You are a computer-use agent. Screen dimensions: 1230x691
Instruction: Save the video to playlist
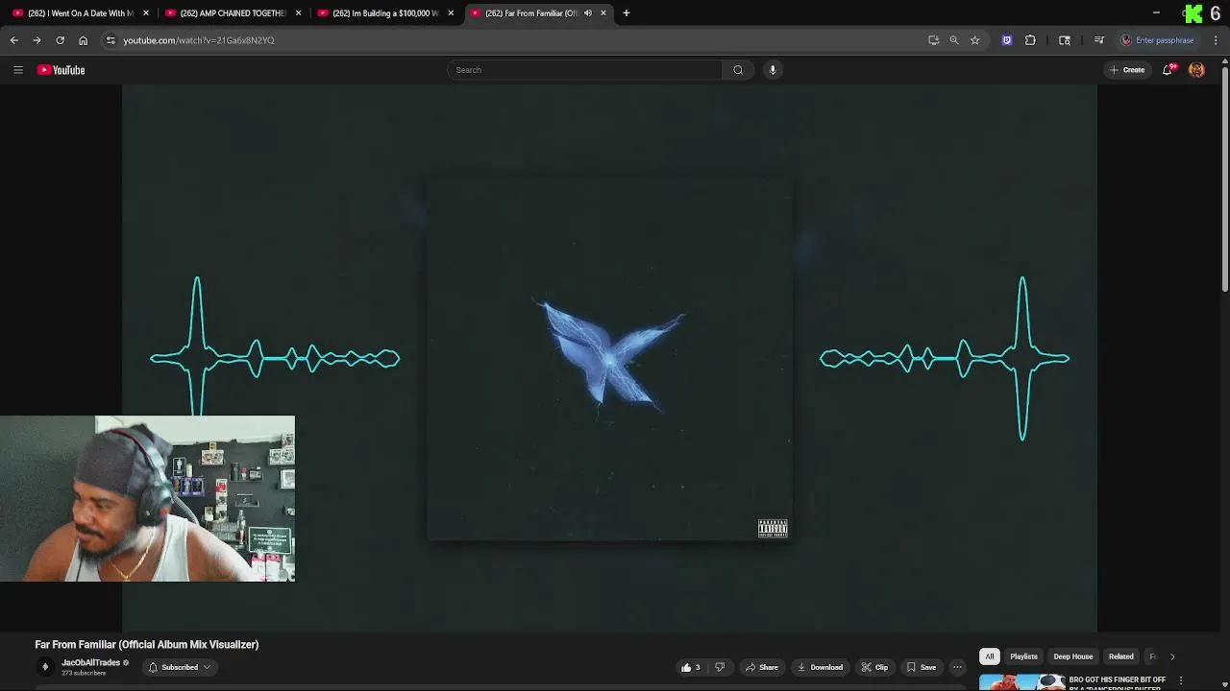coord(921,667)
